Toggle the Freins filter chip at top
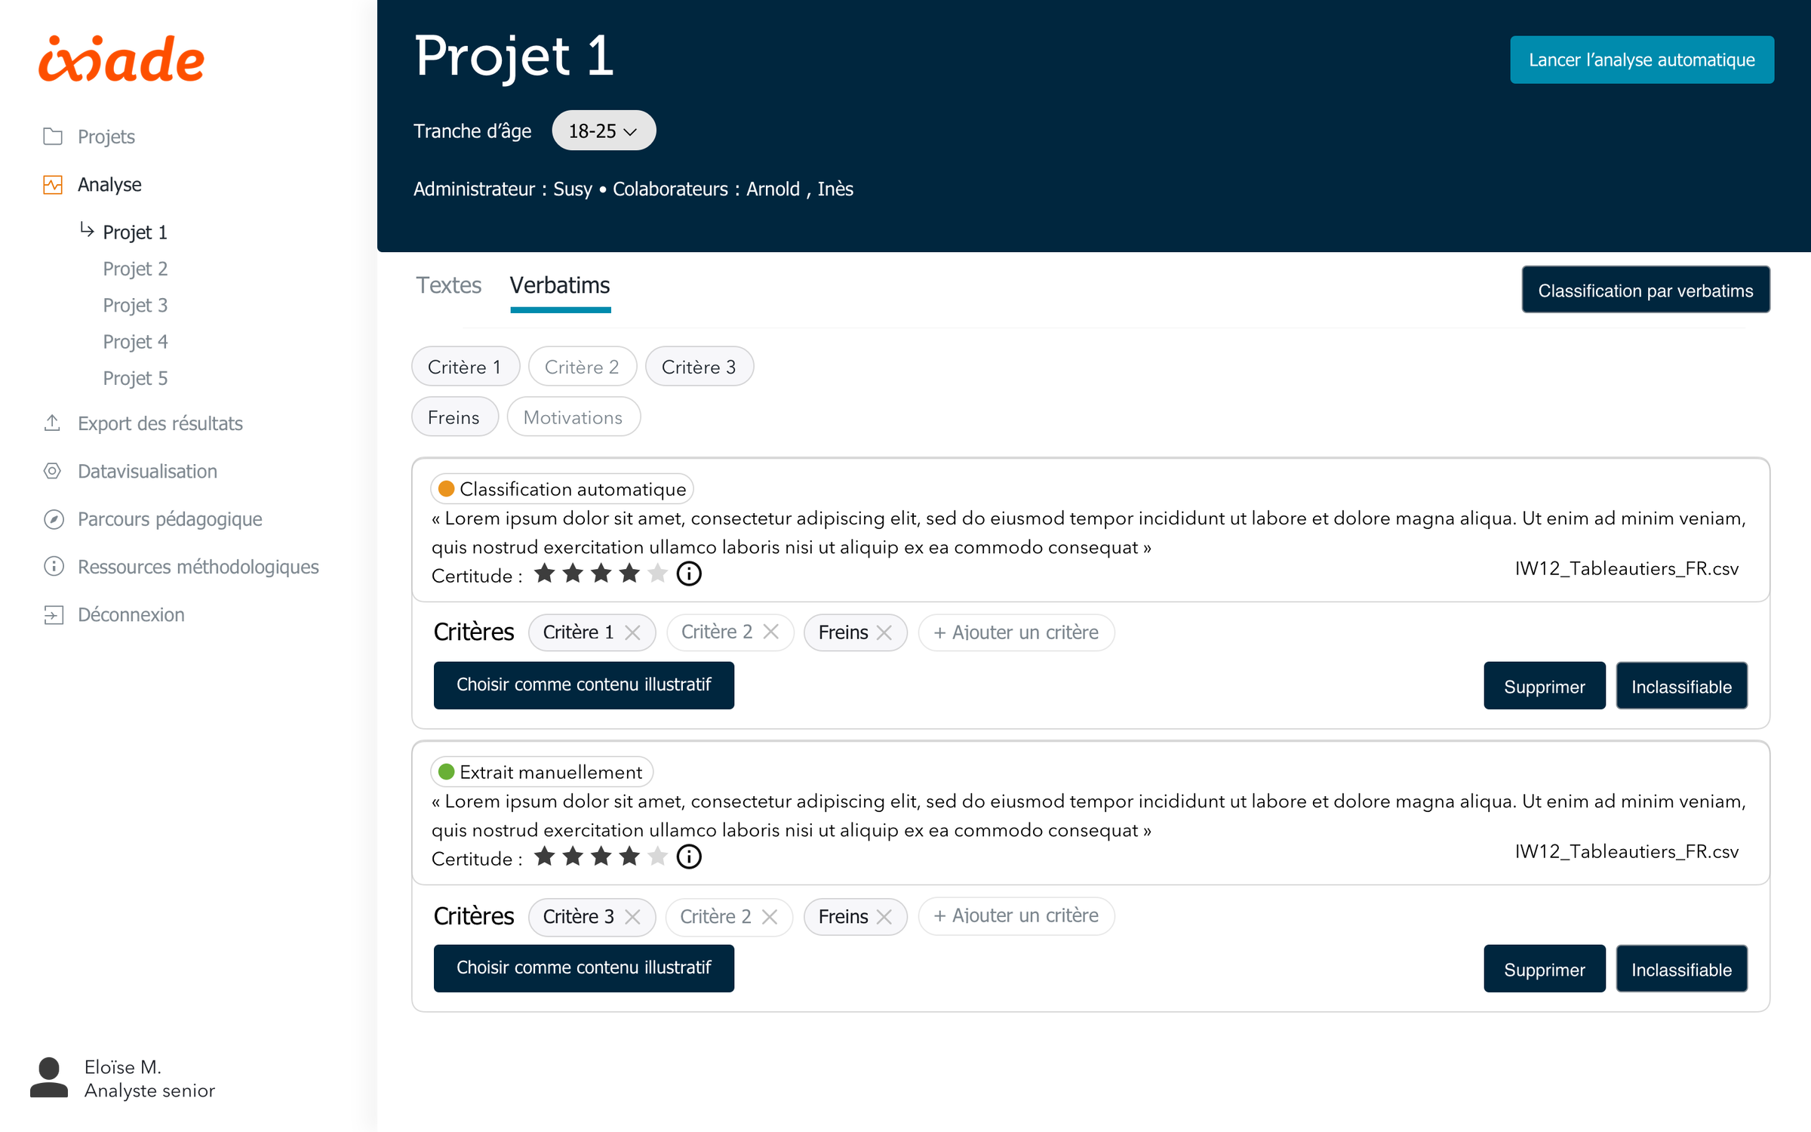Screen dimensions: 1811x1132 pos(454,417)
